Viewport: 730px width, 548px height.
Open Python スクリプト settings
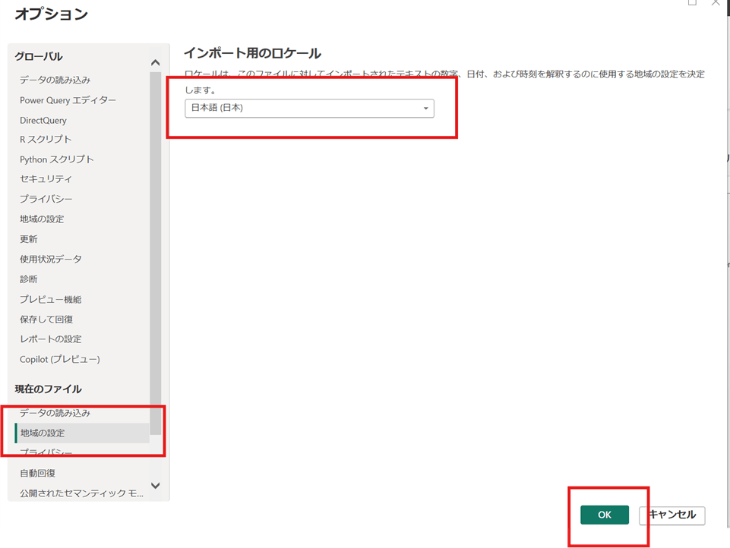[57, 159]
